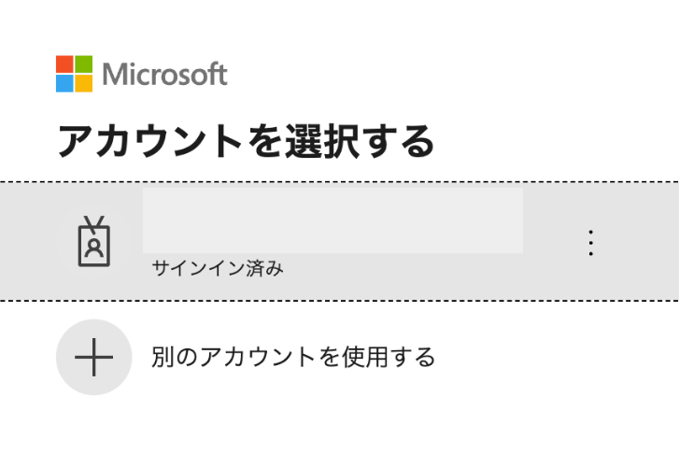Open the three-dot account options menu

point(589,242)
